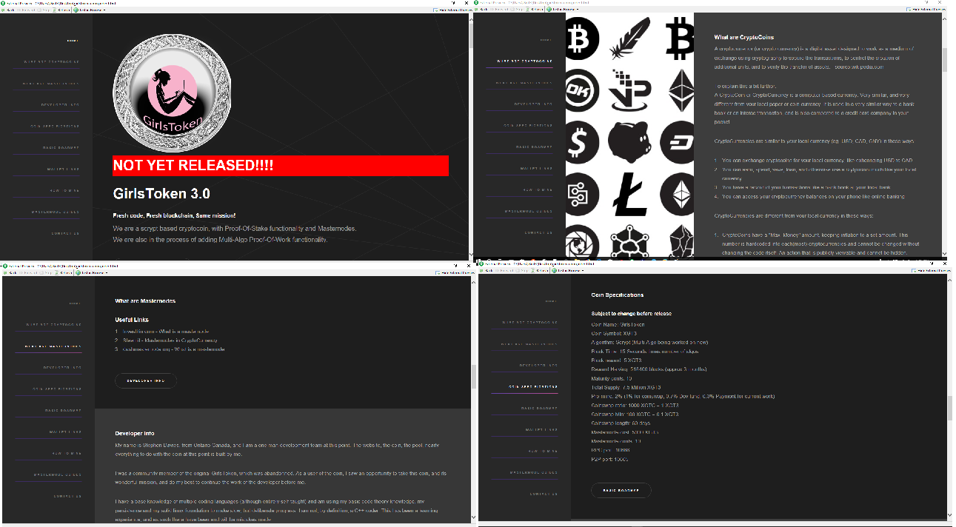The image size is (956, 527).
Task: Open Wallet Links in top-left window sidebar
Action: [x=61, y=169]
